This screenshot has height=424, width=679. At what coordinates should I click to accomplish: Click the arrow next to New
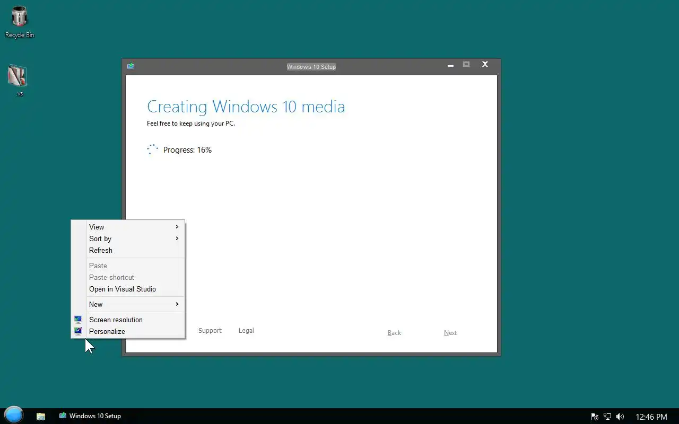[177, 304]
